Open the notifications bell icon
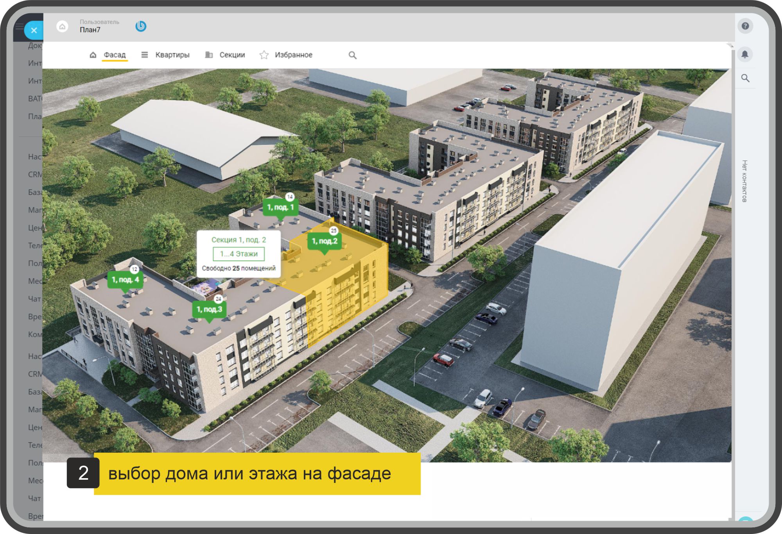Viewport: 782px width, 534px height. coord(745,54)
